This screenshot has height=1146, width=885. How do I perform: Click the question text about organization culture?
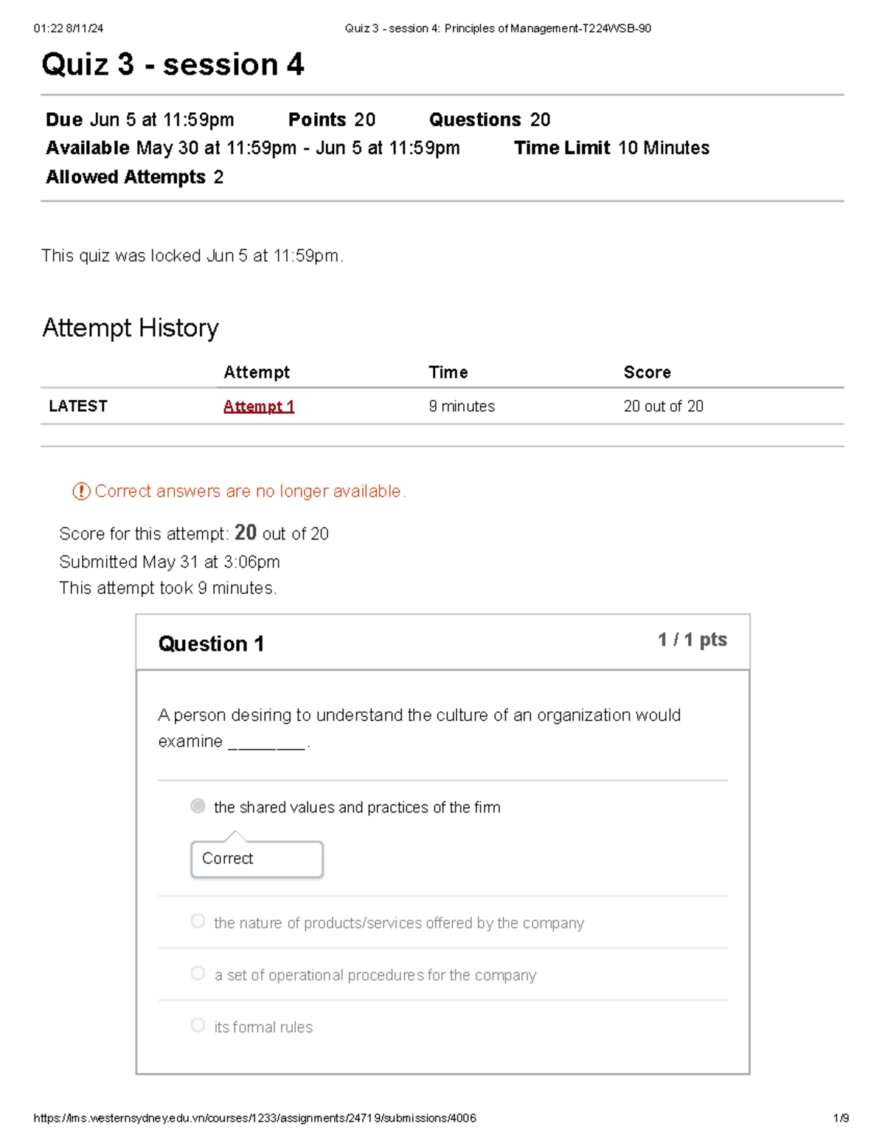(420, 728)
